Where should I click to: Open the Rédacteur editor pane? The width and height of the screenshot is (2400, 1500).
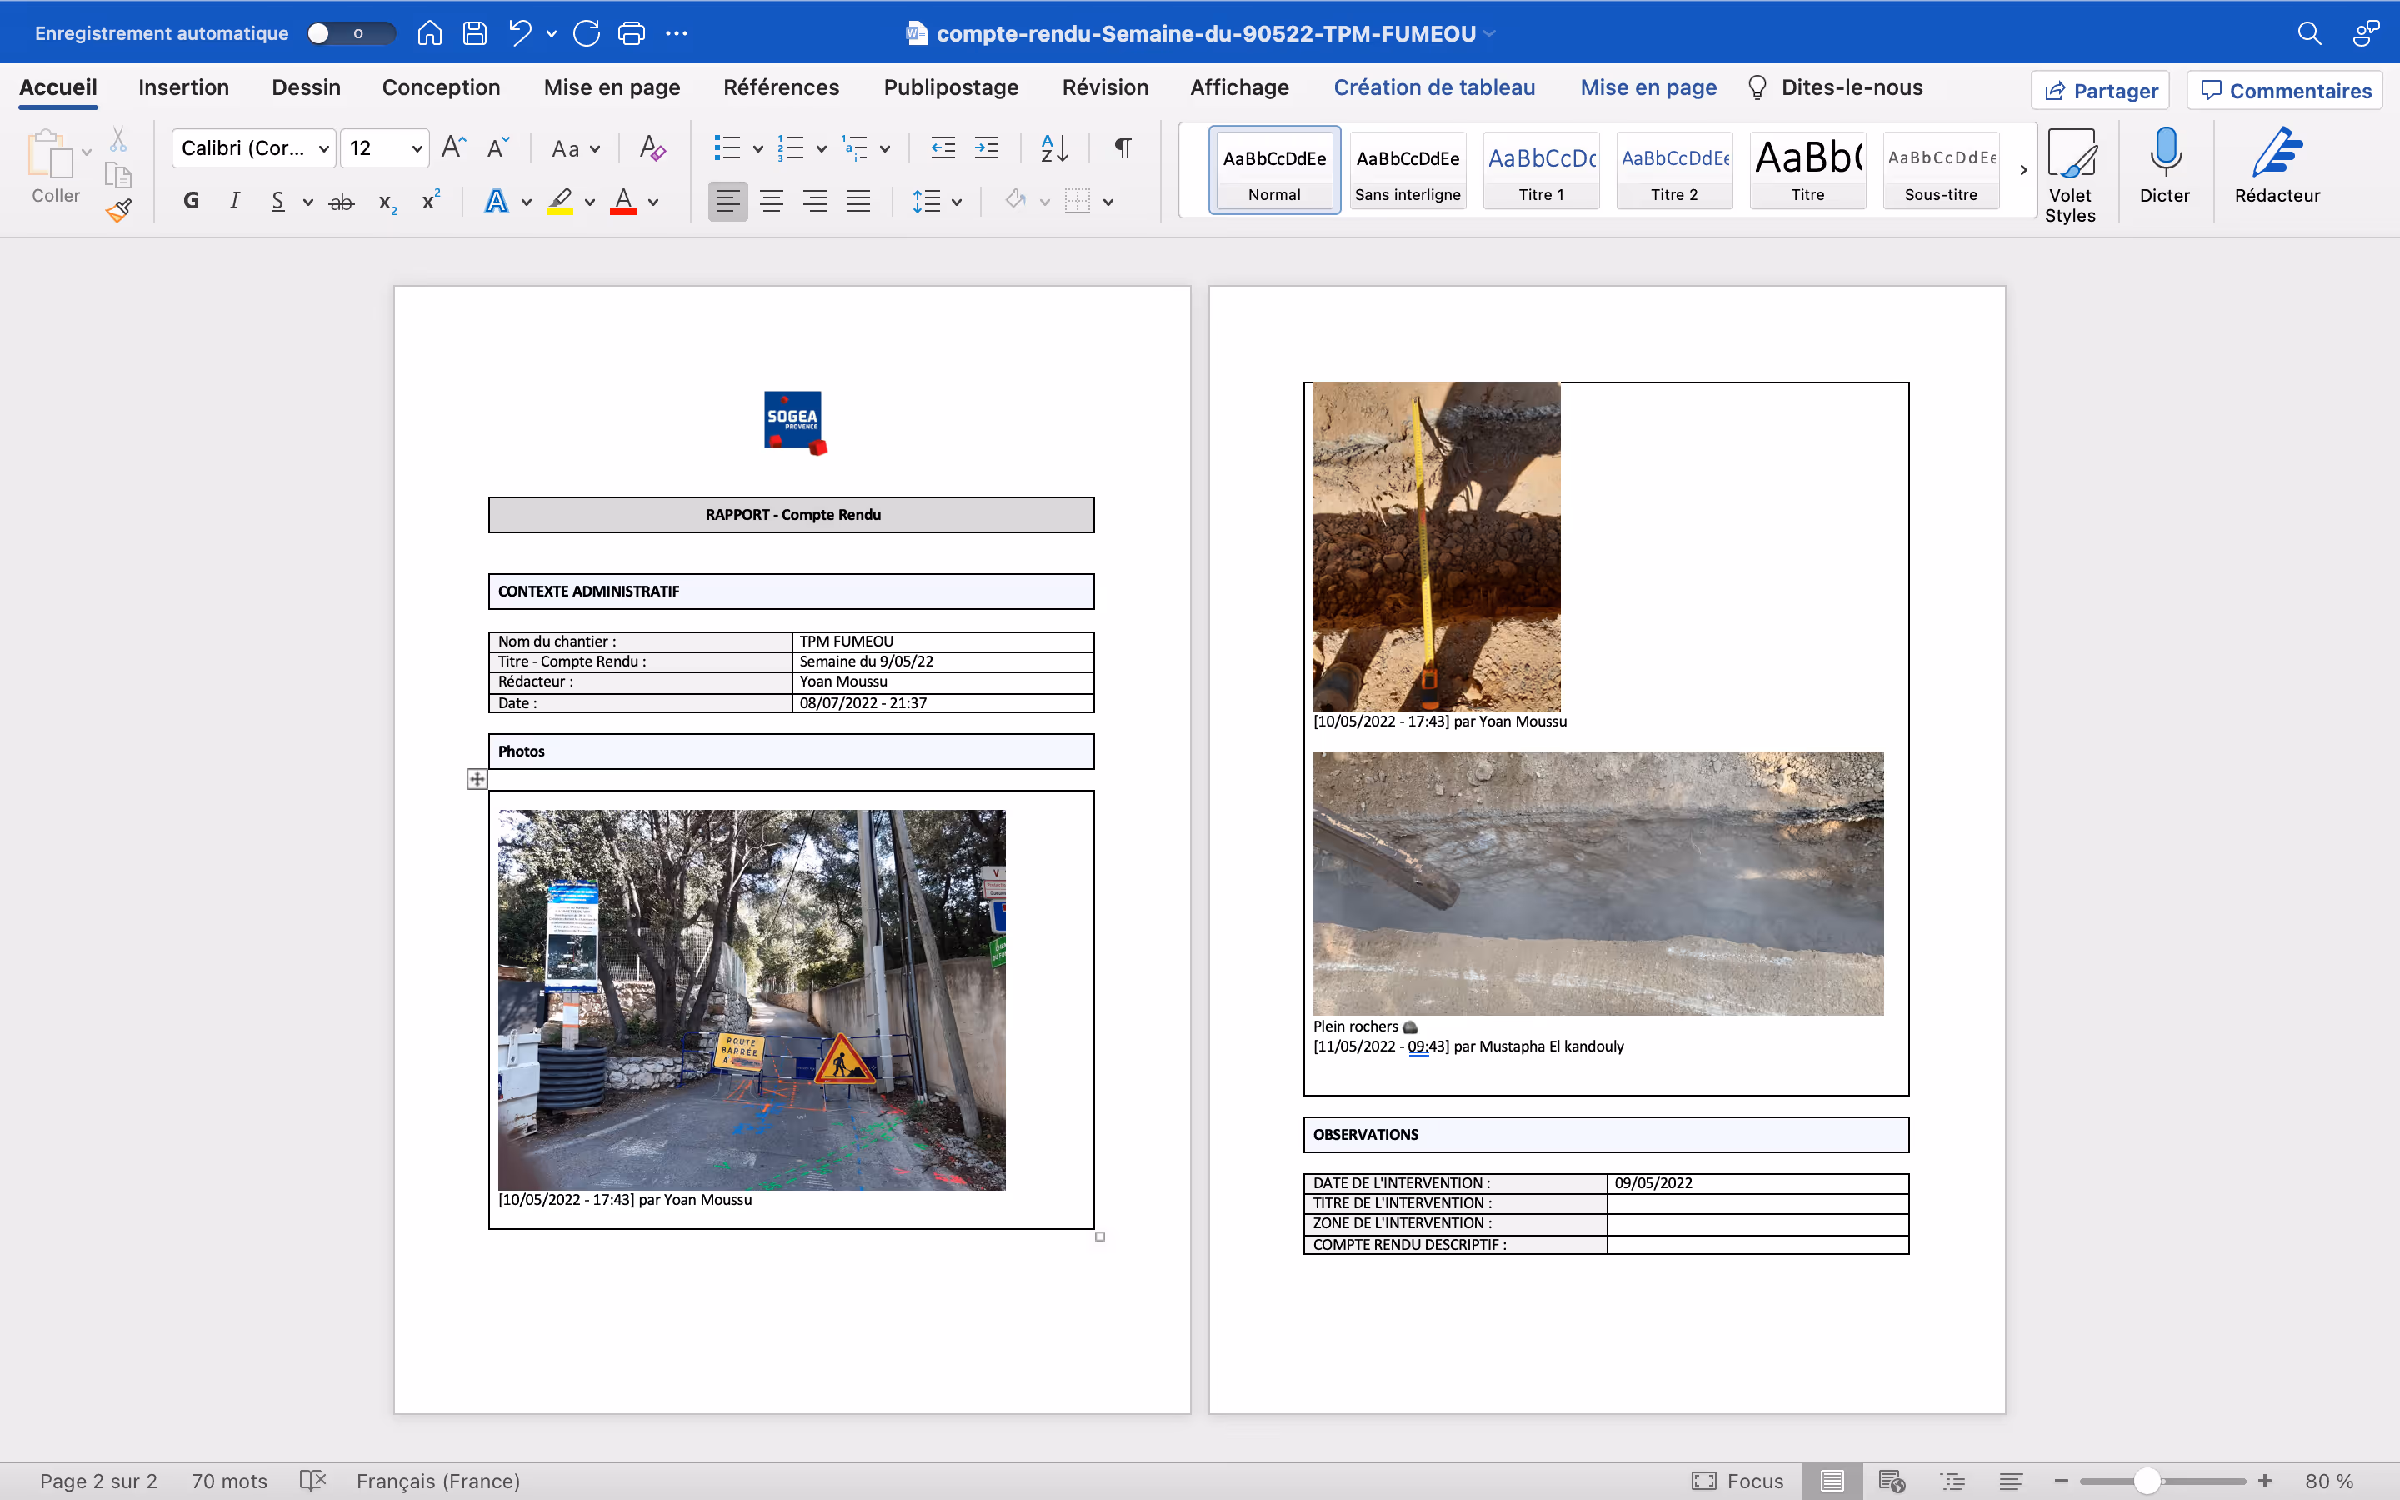point(2276,154)
